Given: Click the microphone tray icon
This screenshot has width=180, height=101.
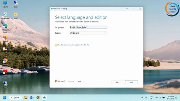Looking at the screenshot, I should (146, 98).
